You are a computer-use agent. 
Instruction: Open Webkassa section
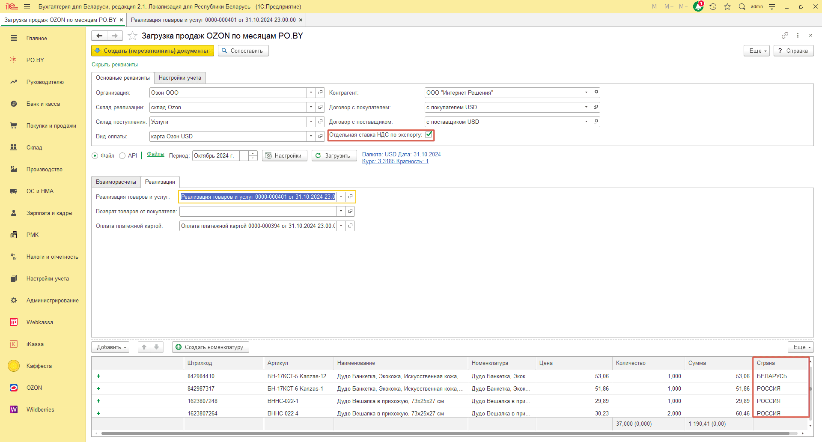tap(39, 322)
